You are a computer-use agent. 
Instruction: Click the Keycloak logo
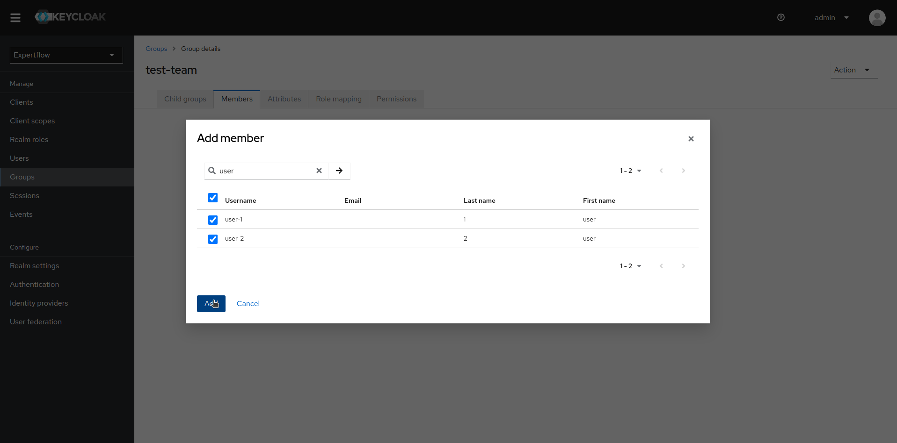coord(70,16)
